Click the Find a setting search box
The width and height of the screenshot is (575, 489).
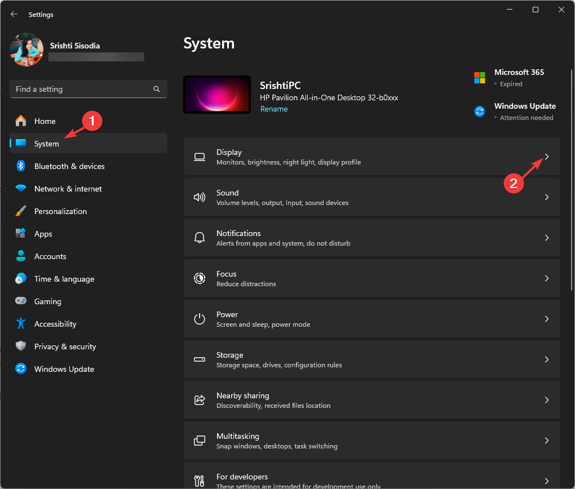pyautogui.click(x=89, y=89)
